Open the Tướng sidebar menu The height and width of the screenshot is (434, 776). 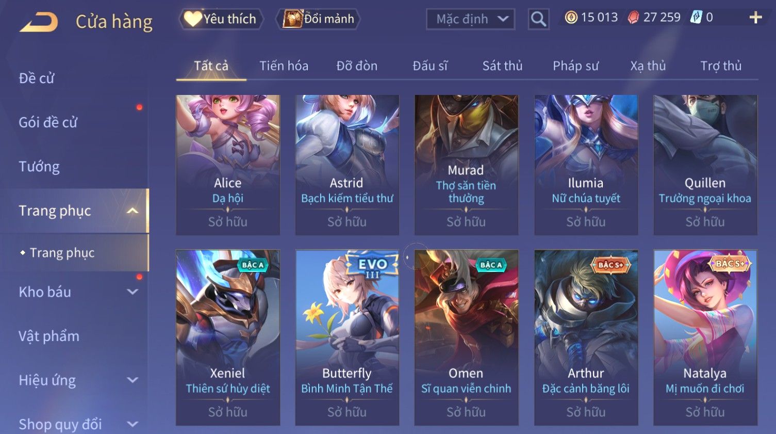tap(39, 167)
